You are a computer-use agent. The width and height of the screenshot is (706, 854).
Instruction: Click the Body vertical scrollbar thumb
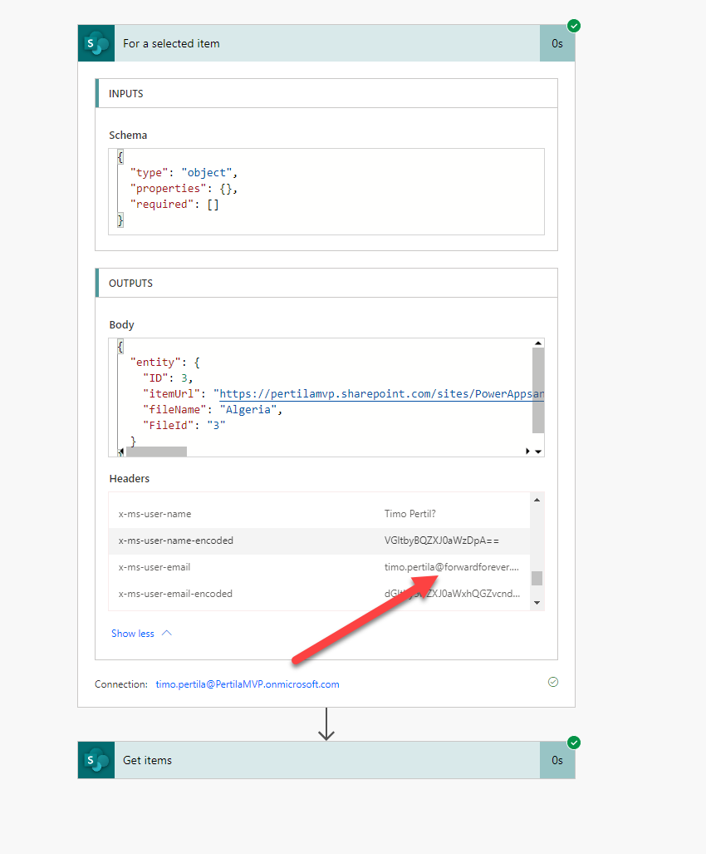[x=538, y=391]
